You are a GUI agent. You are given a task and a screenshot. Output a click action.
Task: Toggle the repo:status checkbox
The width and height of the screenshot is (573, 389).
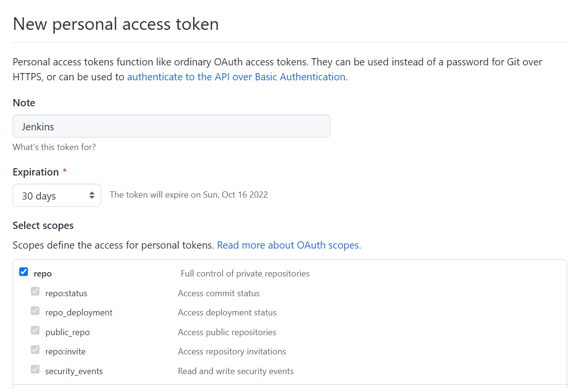(35, 291)
